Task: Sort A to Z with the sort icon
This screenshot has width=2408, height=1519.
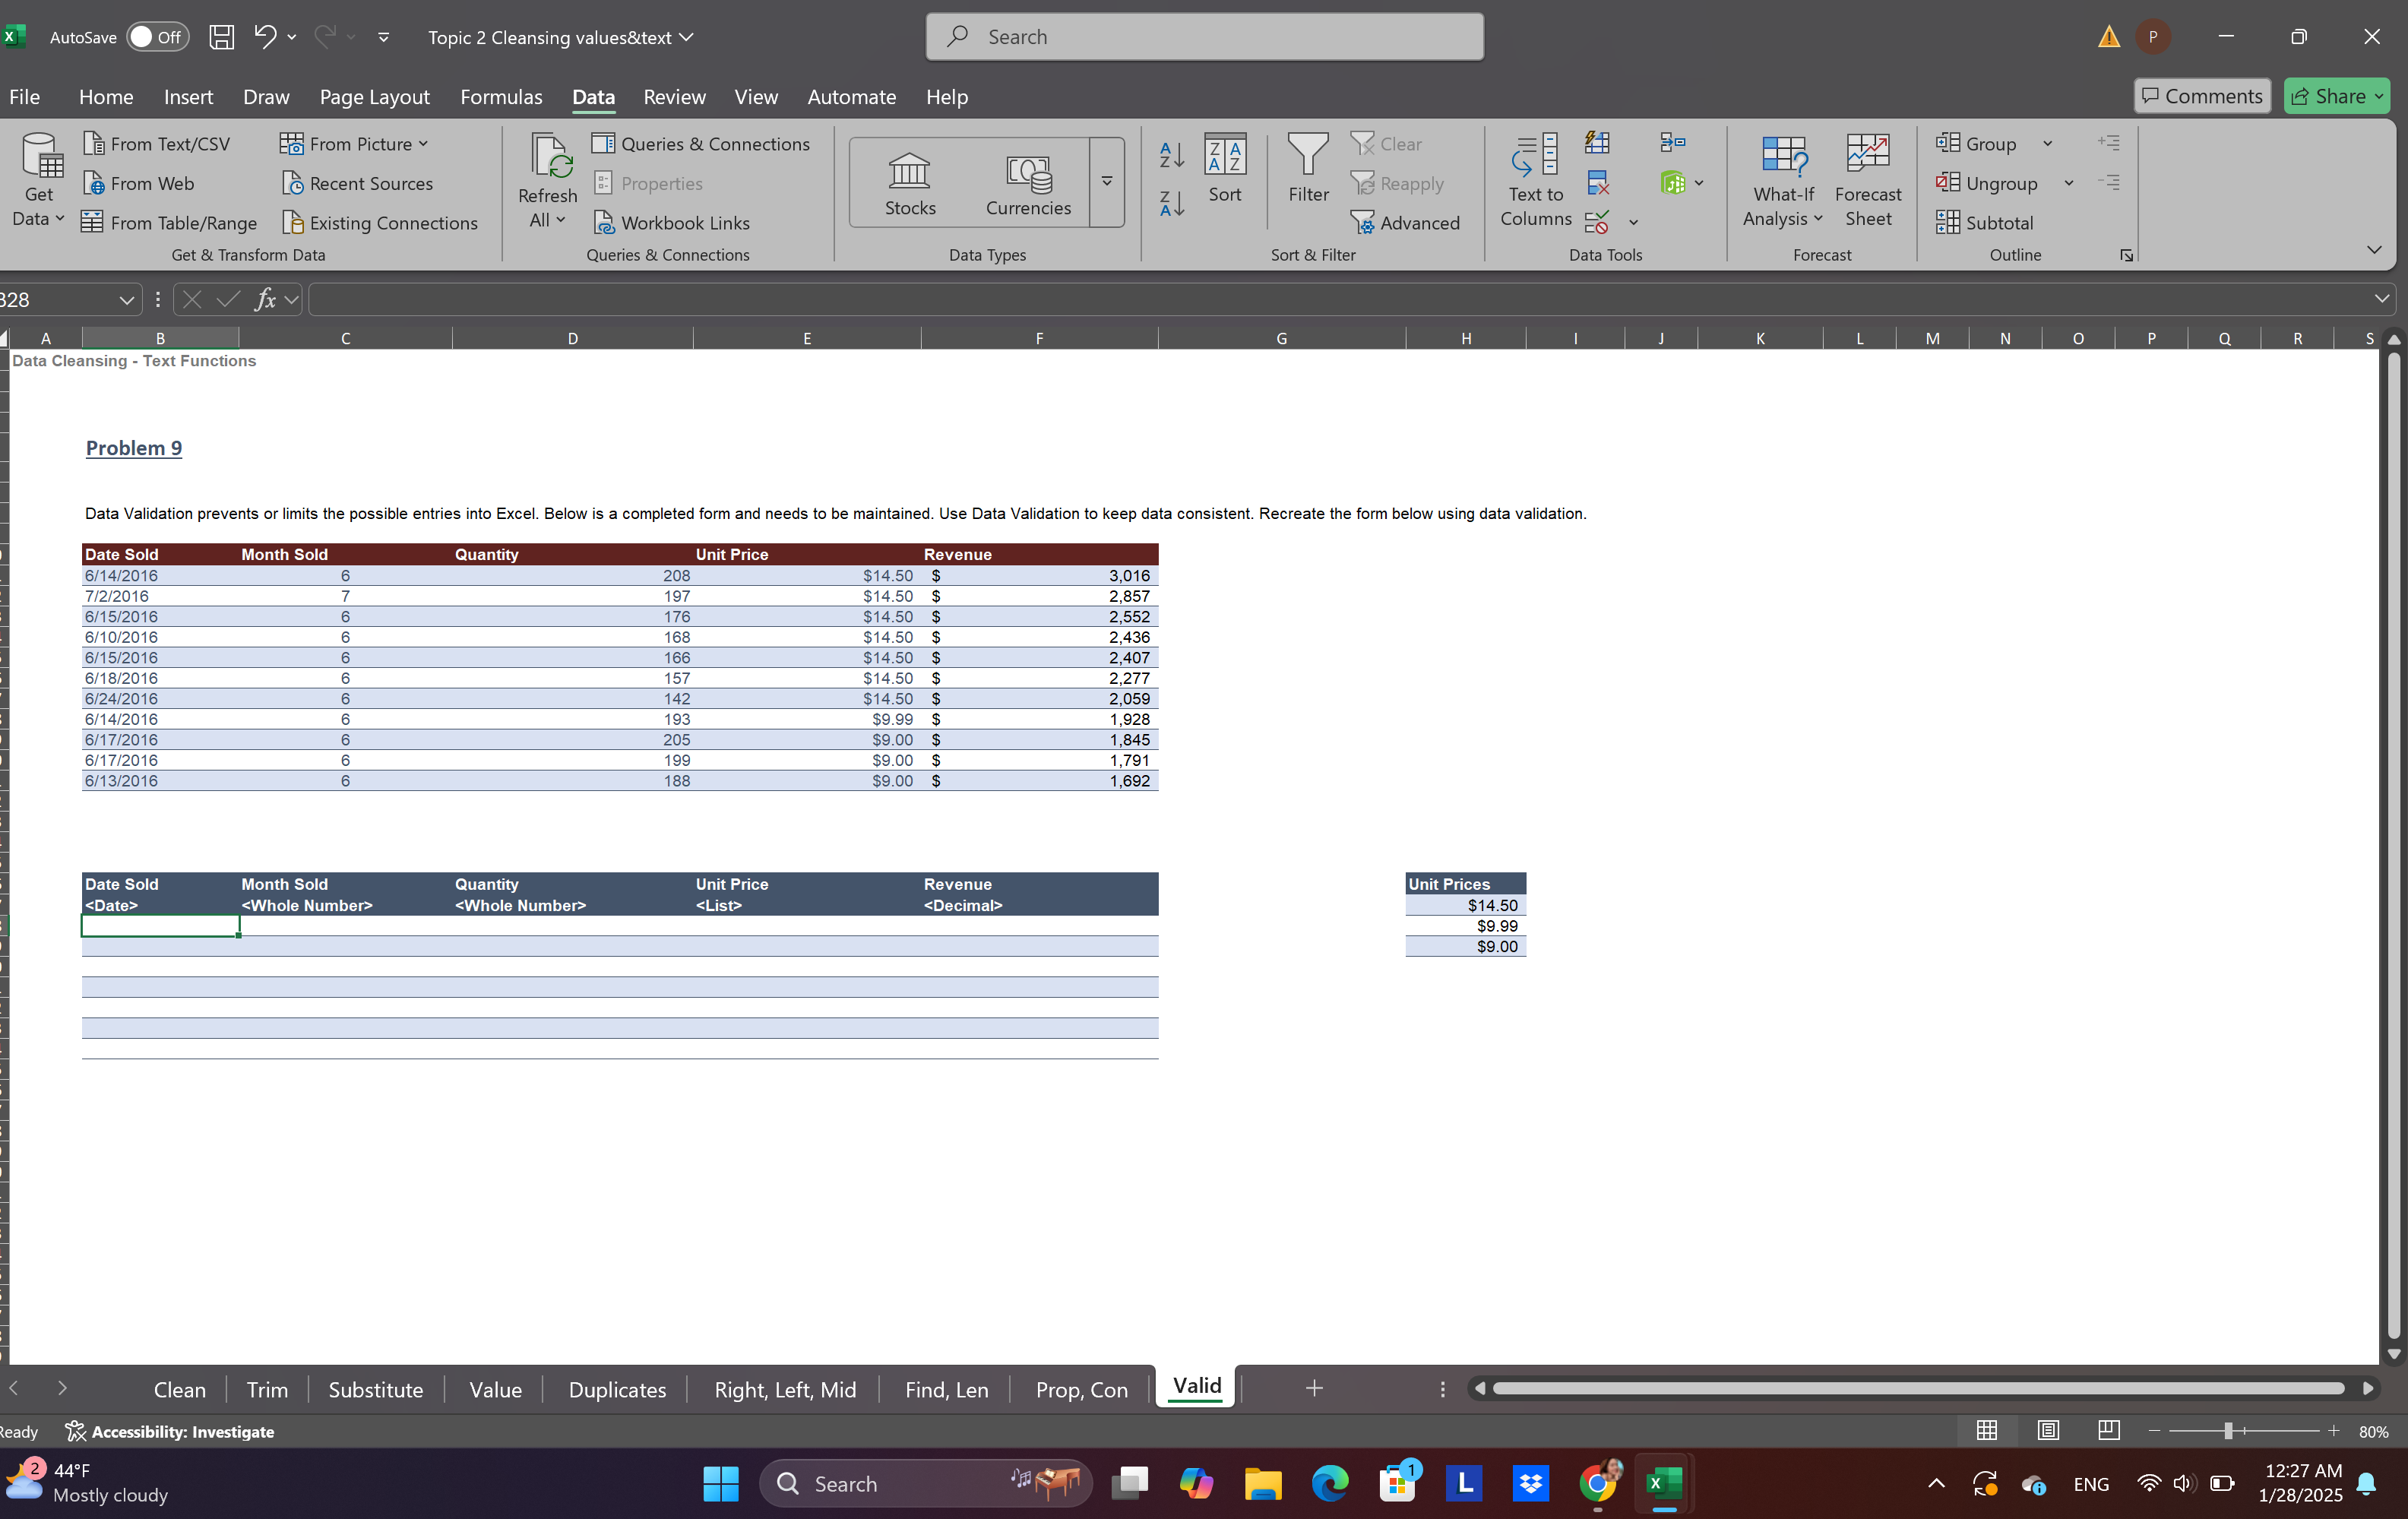Action: pyautogui.click(x=1170, y=155)
